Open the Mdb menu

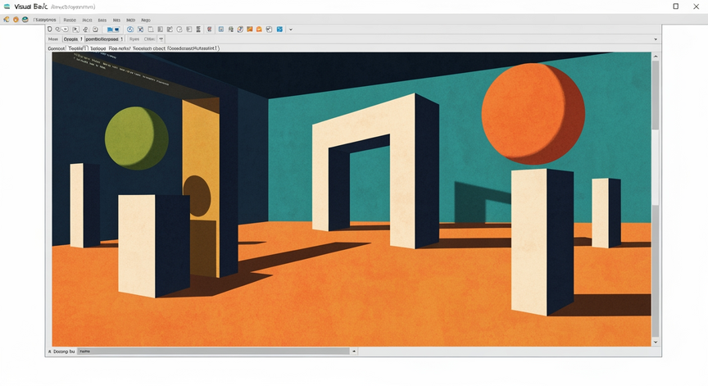pyautogui.click(x=130, y=20)
